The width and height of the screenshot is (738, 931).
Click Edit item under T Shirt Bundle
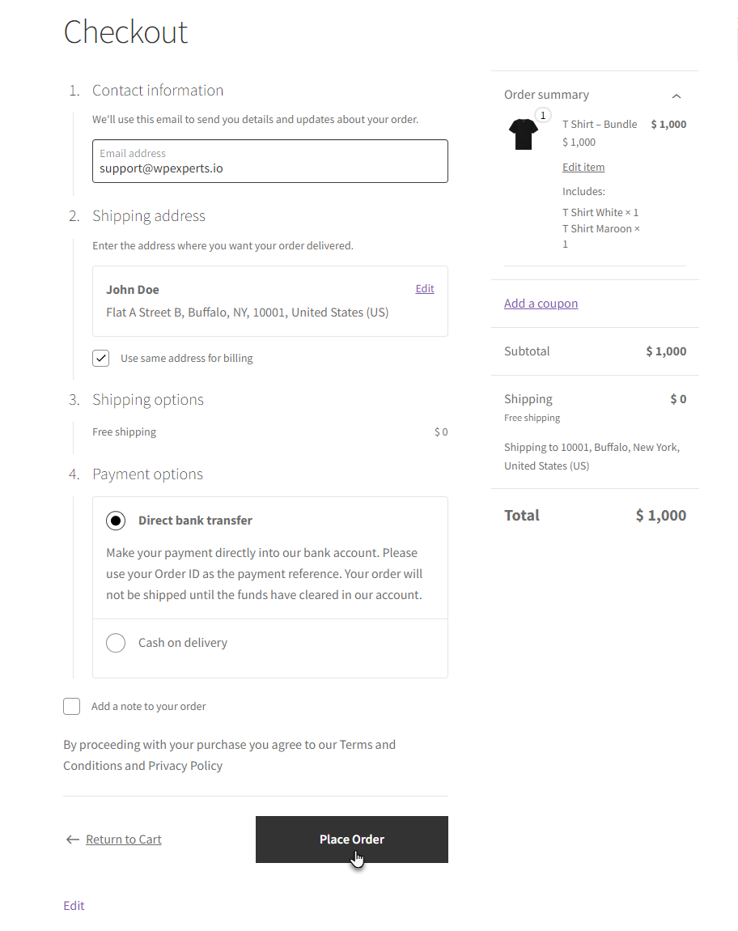583,168
